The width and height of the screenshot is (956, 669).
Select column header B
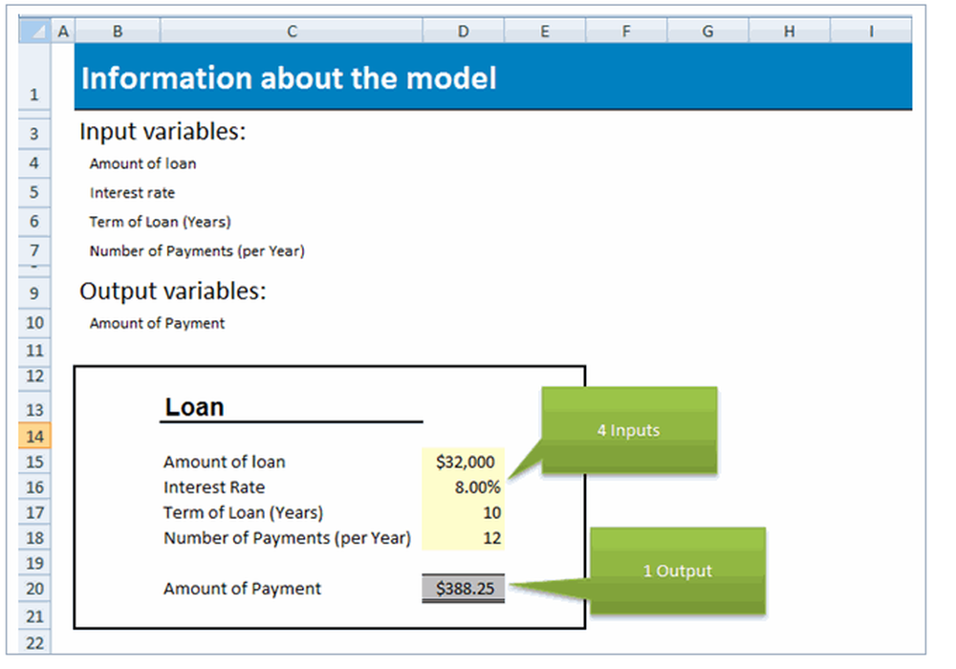pos(117,30)
